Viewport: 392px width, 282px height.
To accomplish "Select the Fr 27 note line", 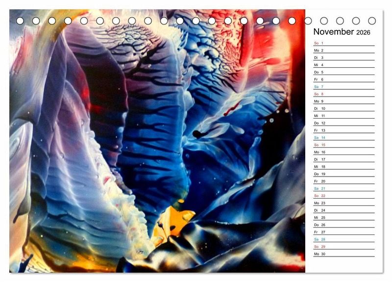I will [343, 232].
